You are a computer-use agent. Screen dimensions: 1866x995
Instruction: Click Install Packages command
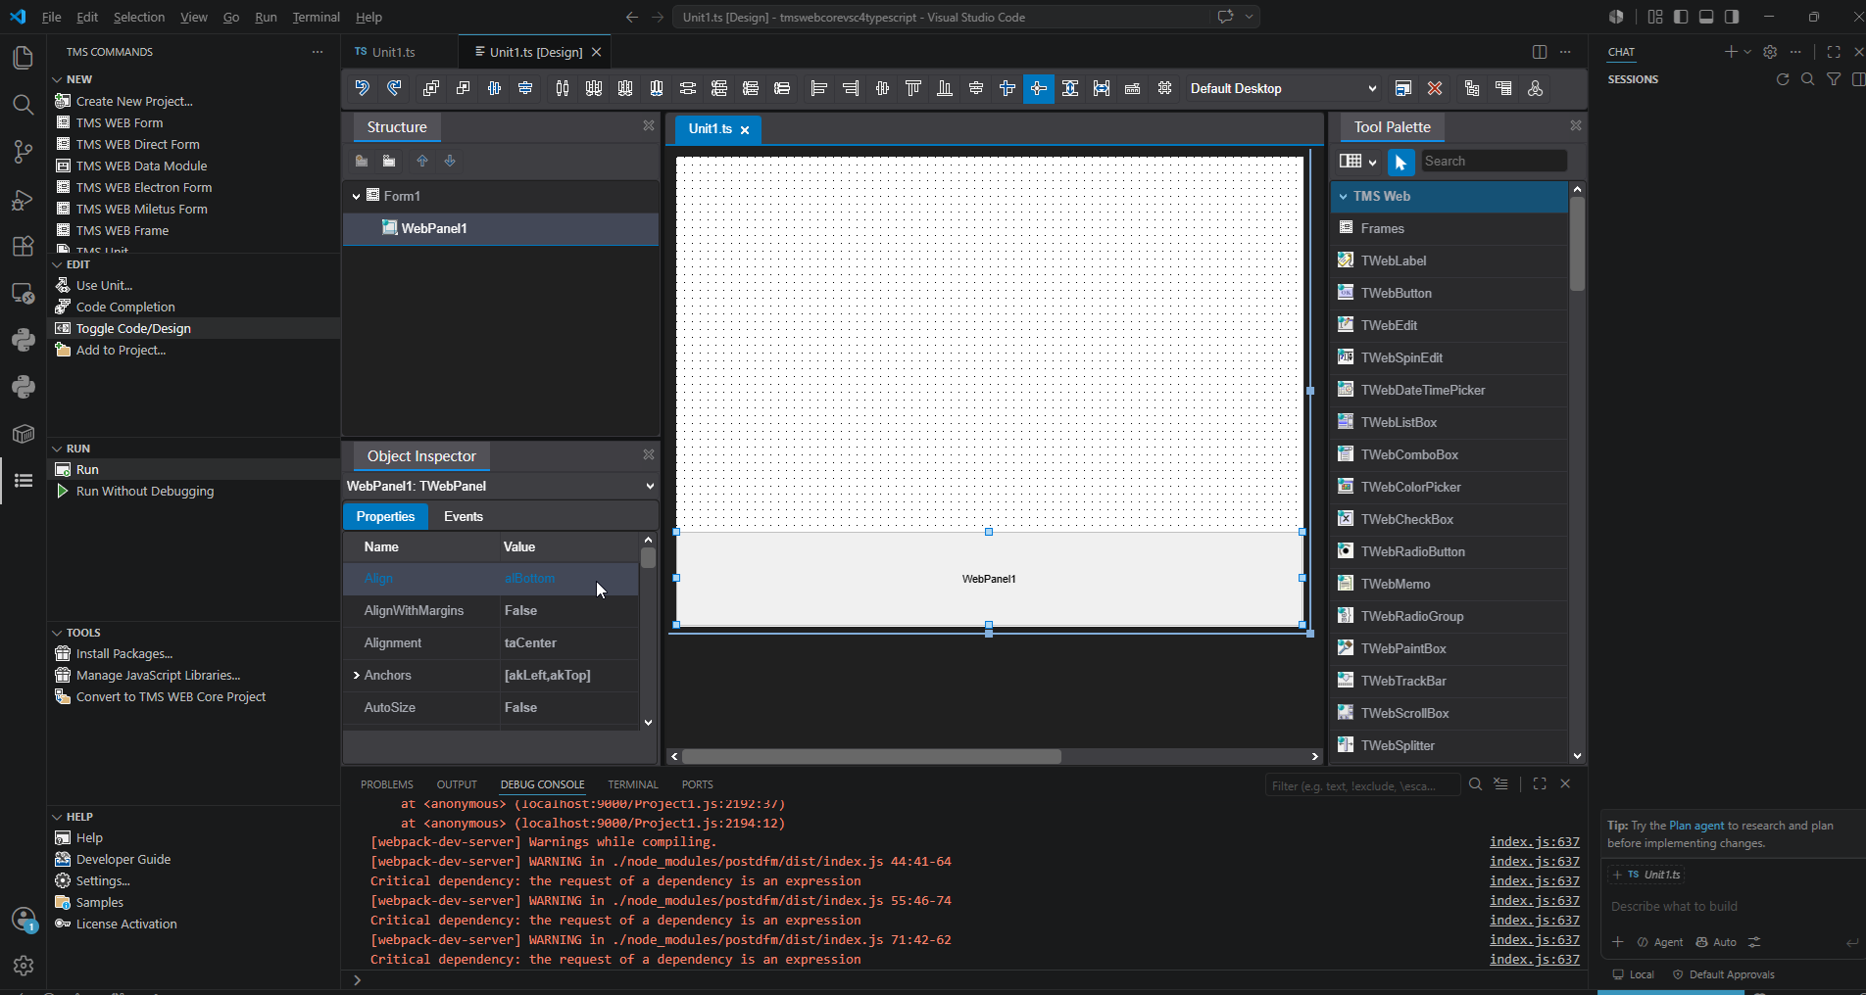124,653
